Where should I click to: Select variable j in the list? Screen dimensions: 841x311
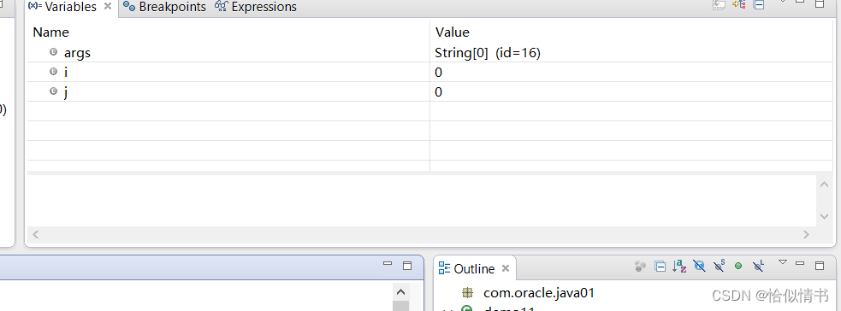[x=429, y=91]
